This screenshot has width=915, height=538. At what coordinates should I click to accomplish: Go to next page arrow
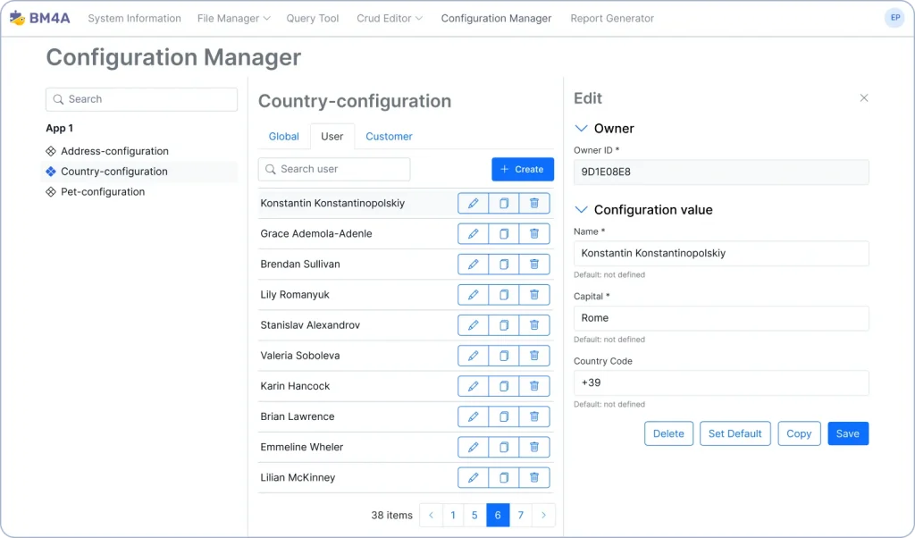[x=543, y=516]
